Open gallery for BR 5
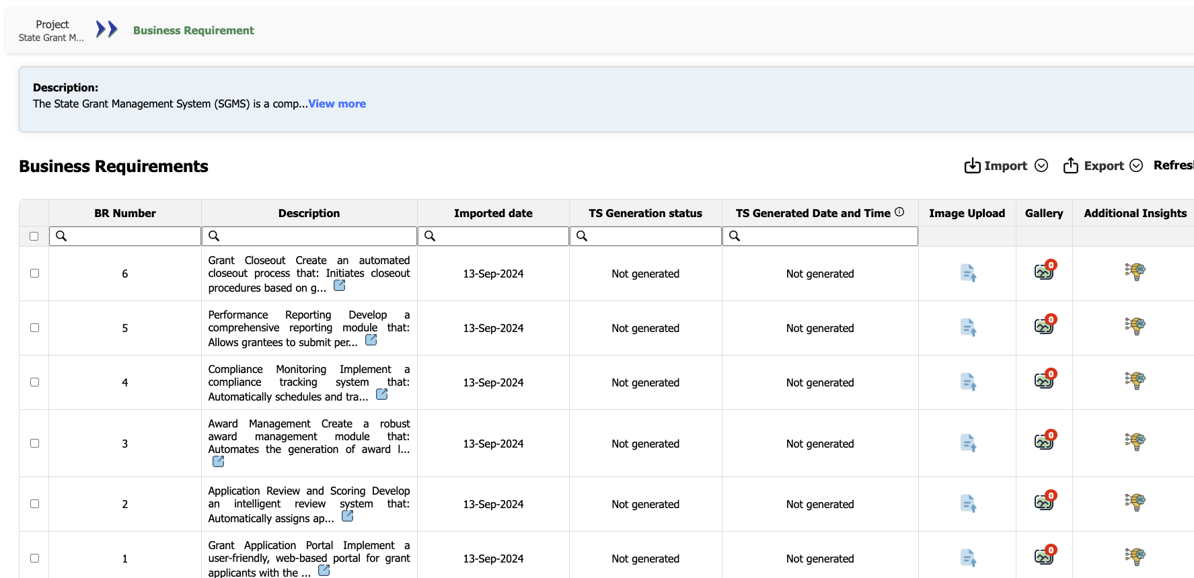 (x=1044, y=327)
